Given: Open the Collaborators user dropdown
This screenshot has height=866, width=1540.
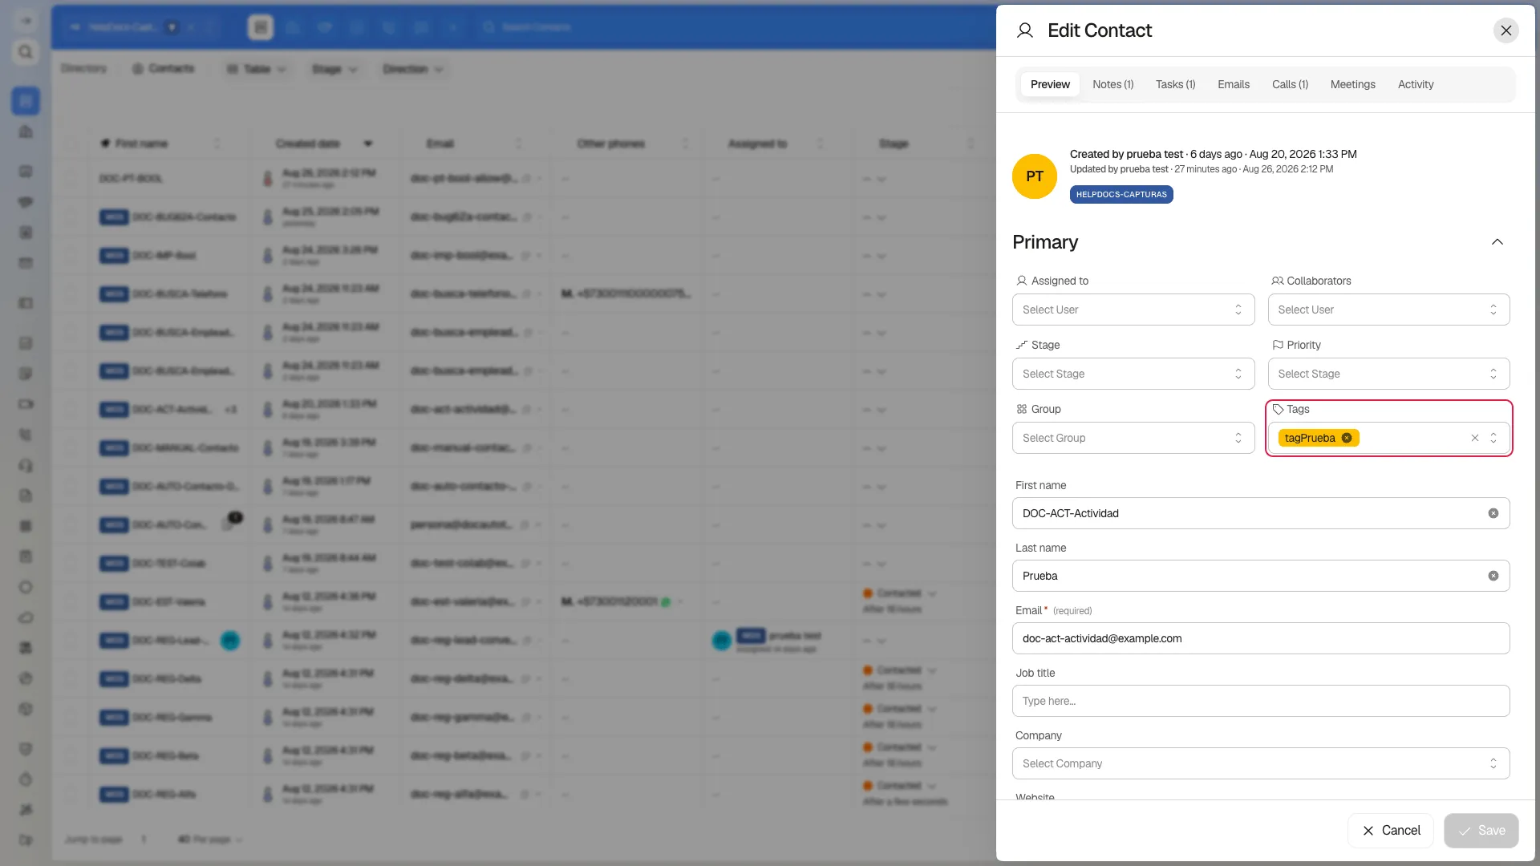Looking at the screenshot, I should click(1388, 310).
